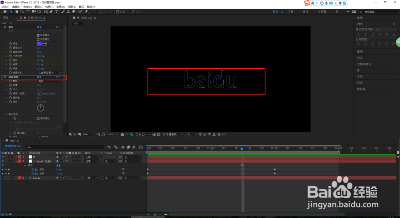
Task: Click the snapshot camera icon in viewer
Action: [x=122, y=135]
